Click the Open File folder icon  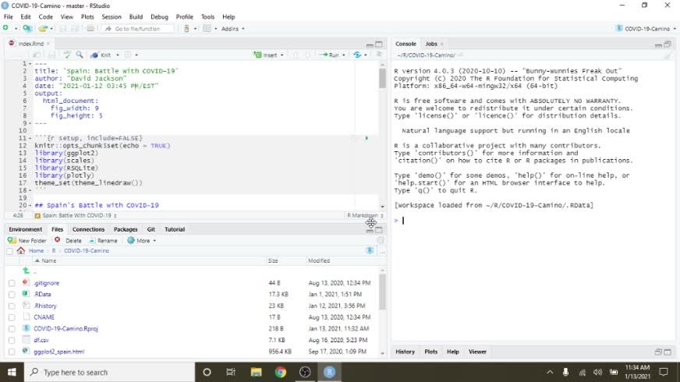(42, 29)
